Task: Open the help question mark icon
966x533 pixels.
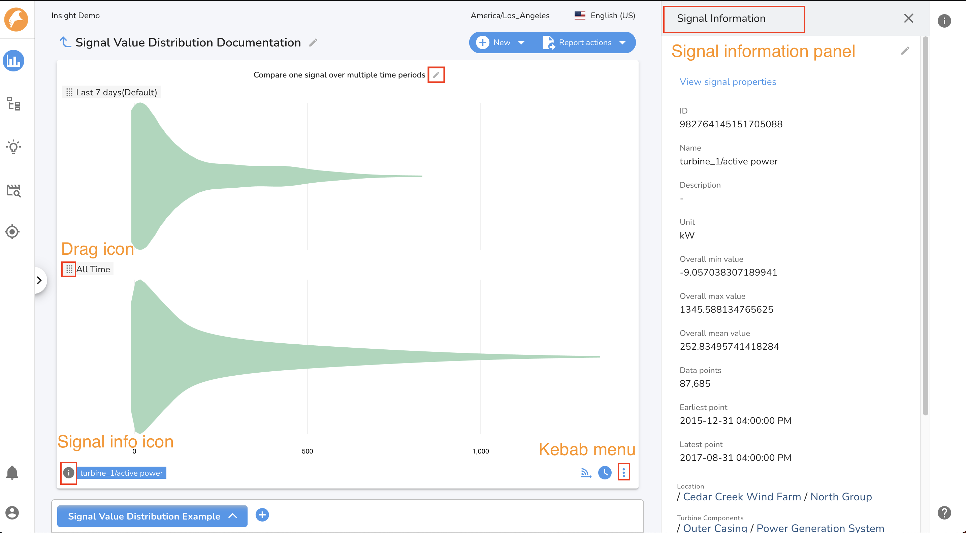Action: coord(944,512)
